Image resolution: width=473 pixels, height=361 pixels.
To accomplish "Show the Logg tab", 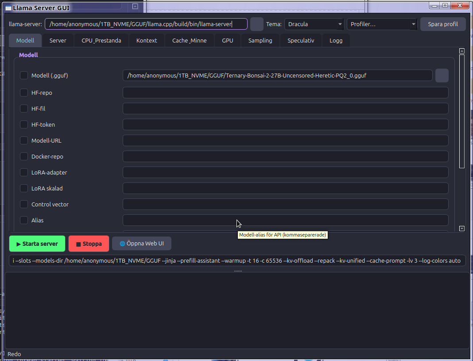I will click(x=336, y=40).
